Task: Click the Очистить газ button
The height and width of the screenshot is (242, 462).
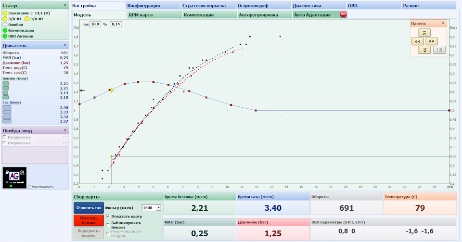Action: coord(89,208)
